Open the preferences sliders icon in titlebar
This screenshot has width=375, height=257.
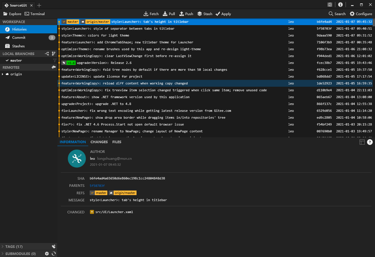(x=330, y=5)
